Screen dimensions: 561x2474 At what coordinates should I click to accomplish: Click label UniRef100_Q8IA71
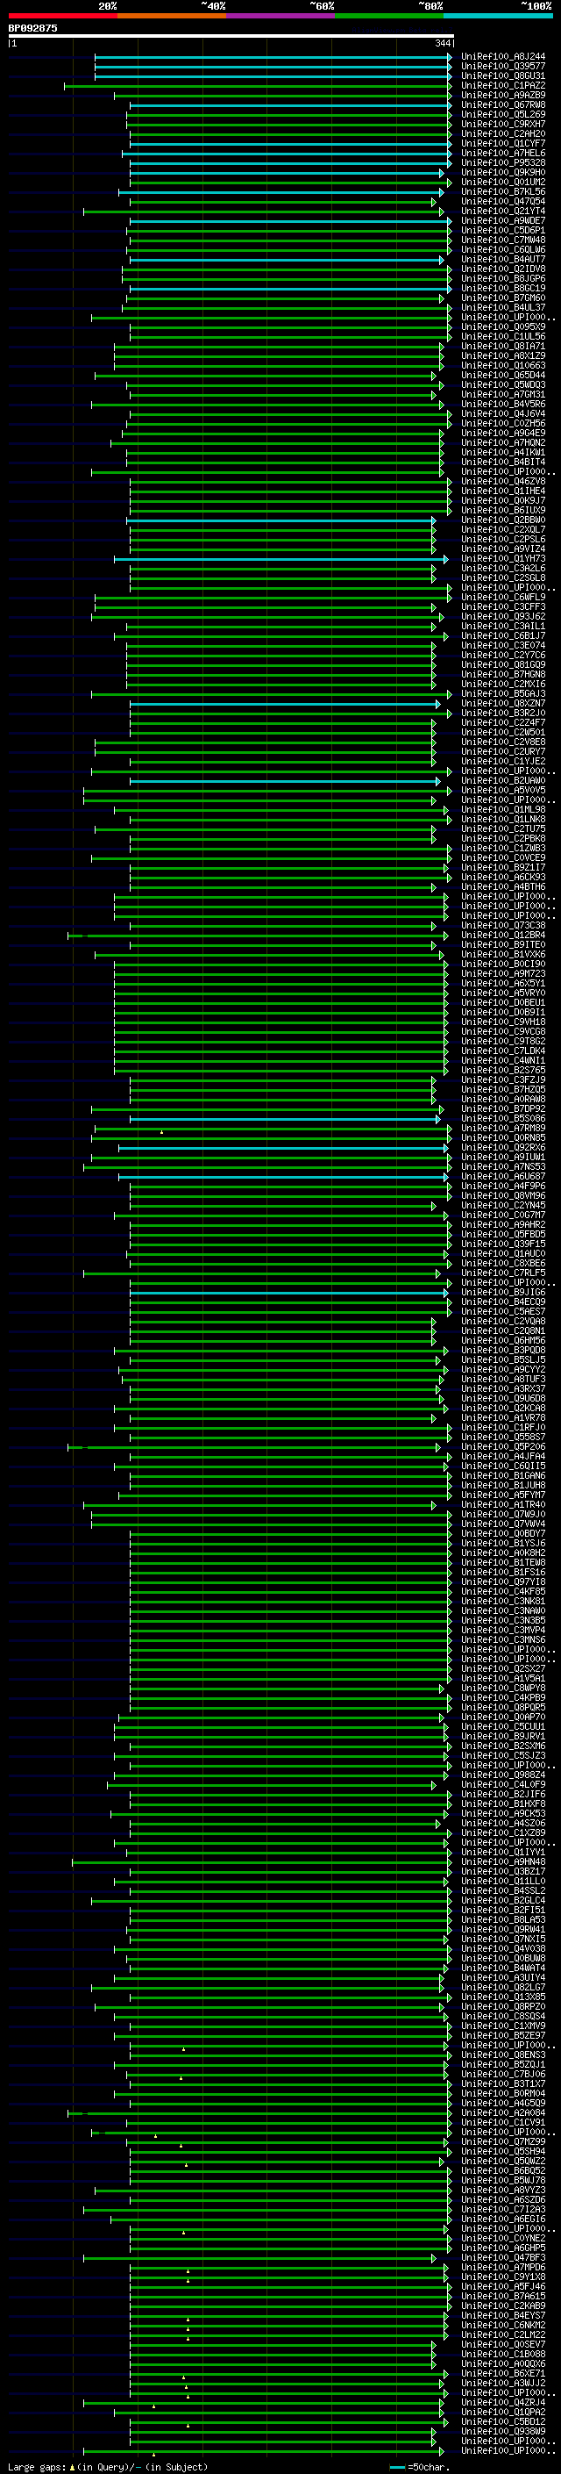pos(503,347)
